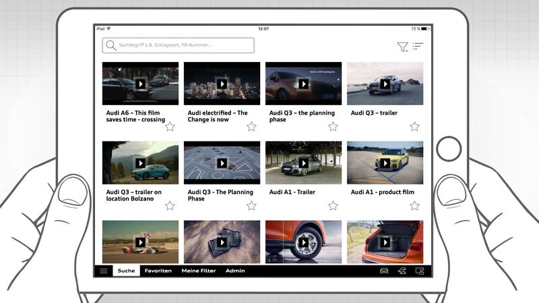This screenshot has height=303, width=539.
Task: Click the middle icon in bottom bar right group
Action: (x=402, y=271)
